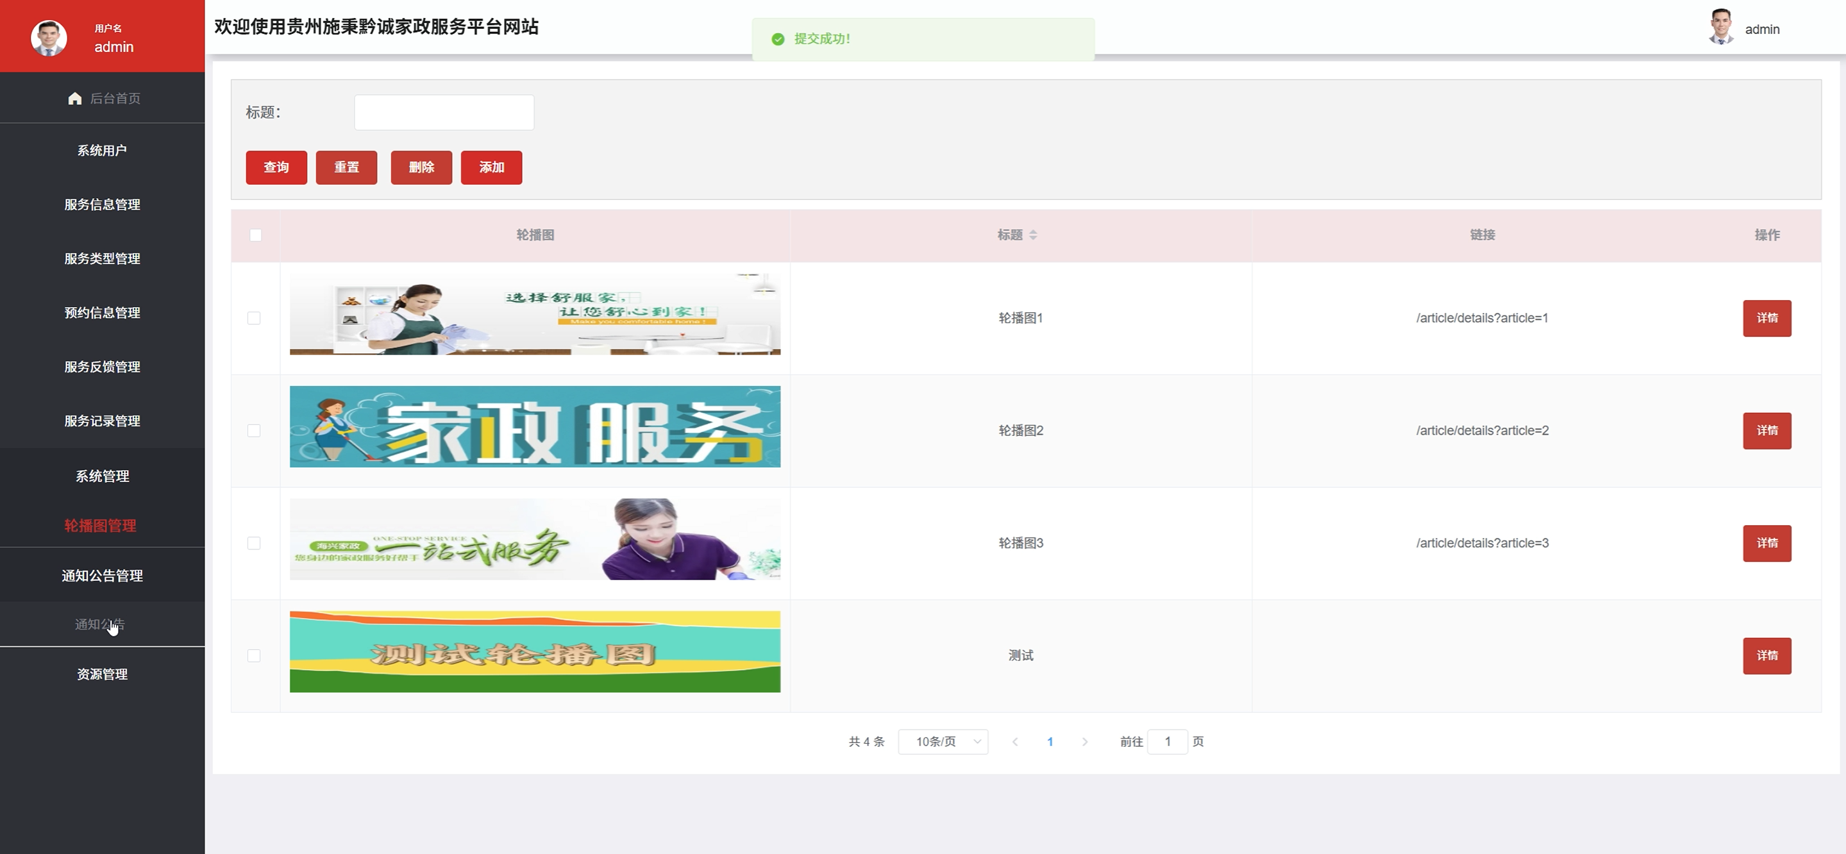Check the row checkbox for 轮播图1
This screenshot has width=1846, height=854.
pos(254,318)
